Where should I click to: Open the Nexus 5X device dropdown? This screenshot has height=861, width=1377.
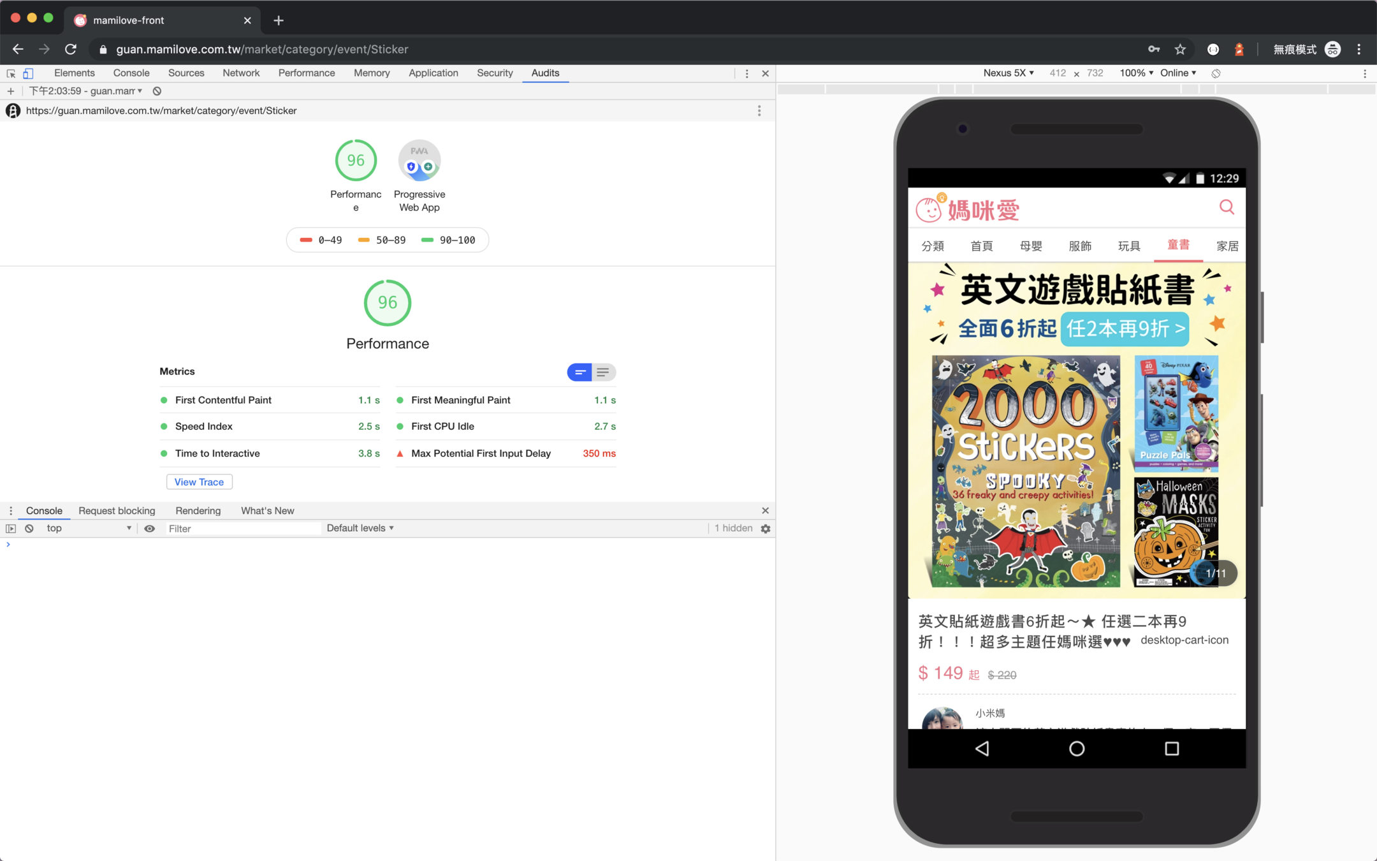pos(1008,73)
